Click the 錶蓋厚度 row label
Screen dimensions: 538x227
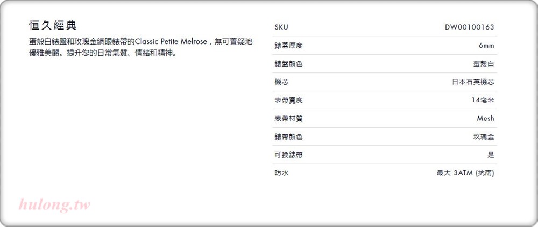(x=288, y=46)
